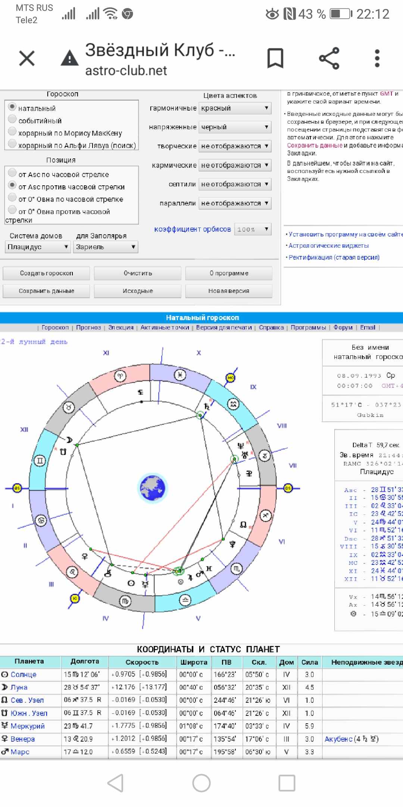Click the Акубенс fixed star link
403x807 pixels.
coord(338,739)
